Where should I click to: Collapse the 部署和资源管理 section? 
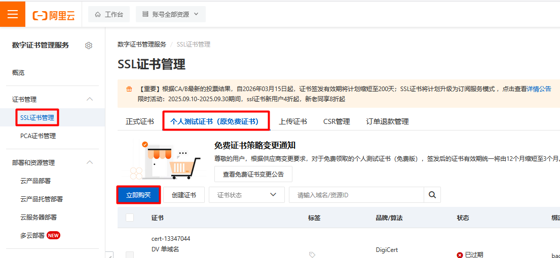tap(90, 162)
